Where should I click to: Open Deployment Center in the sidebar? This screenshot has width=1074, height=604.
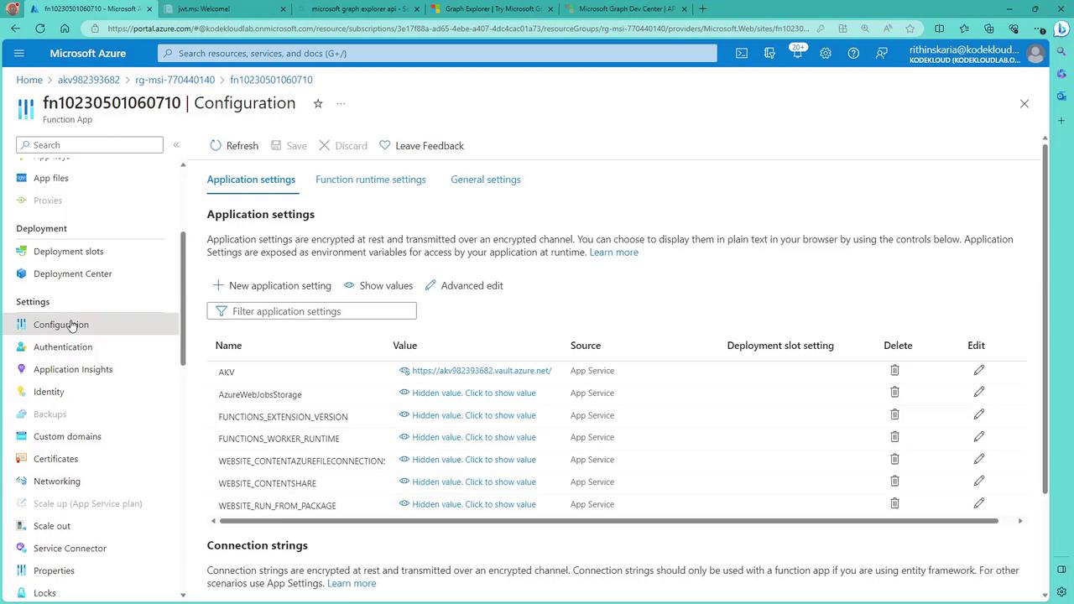72,273
